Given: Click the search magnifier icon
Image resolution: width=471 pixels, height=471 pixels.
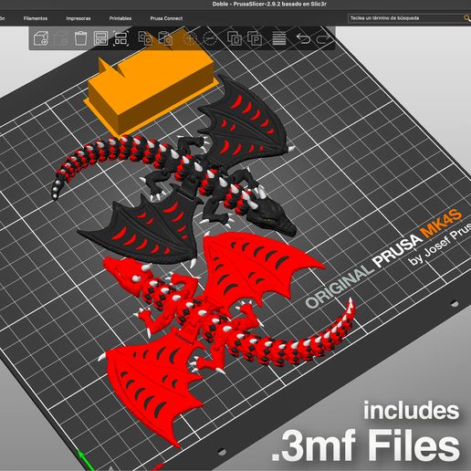Looking at the screenshot, I should (466, 18).
